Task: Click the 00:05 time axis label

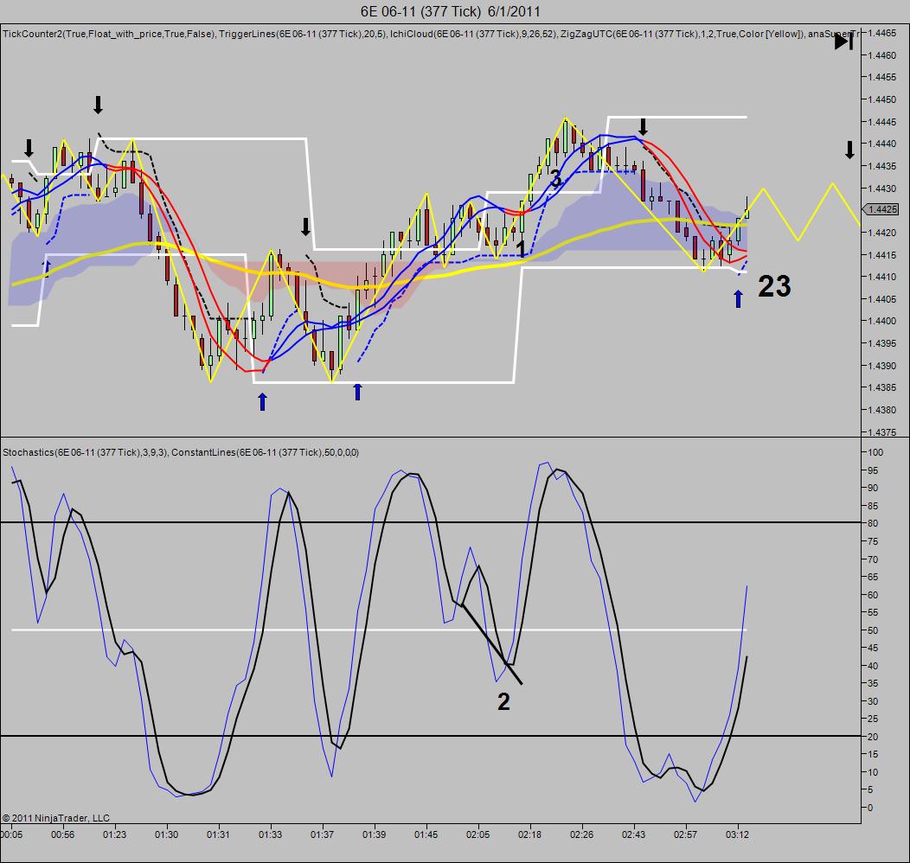Action: 11,834
